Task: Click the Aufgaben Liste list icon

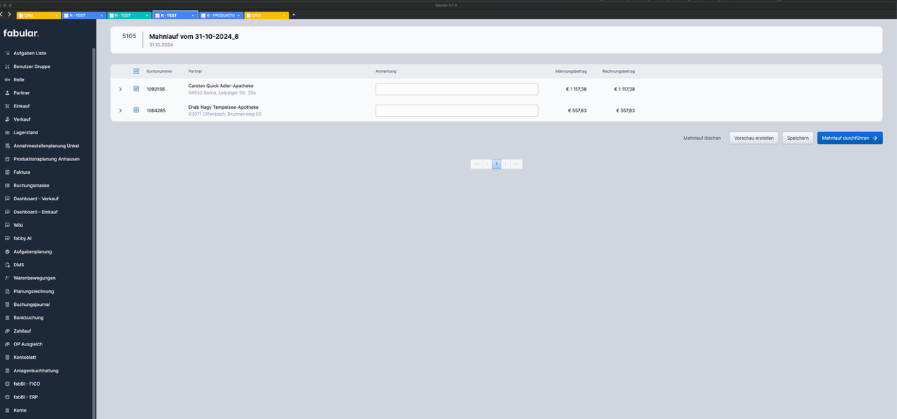Action: coord(7,53)
